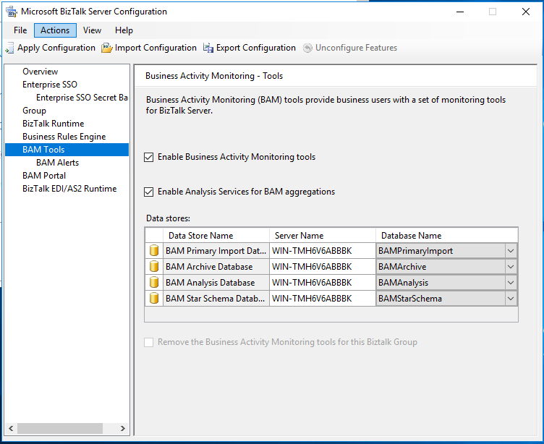Click BAM Primary Import Dat... name cell
The height and width of the screenshot is (444, 544).
[216, 251]
